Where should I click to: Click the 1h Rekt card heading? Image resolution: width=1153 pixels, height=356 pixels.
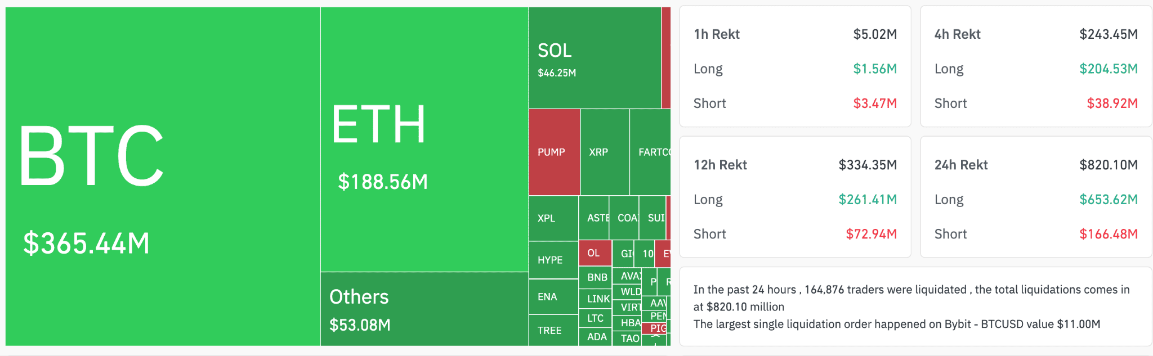[717, 34]
